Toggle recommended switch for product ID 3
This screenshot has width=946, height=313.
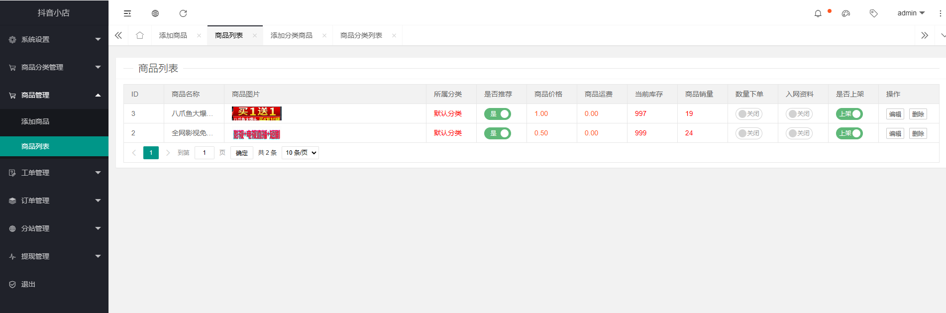[x=497, y=114]
